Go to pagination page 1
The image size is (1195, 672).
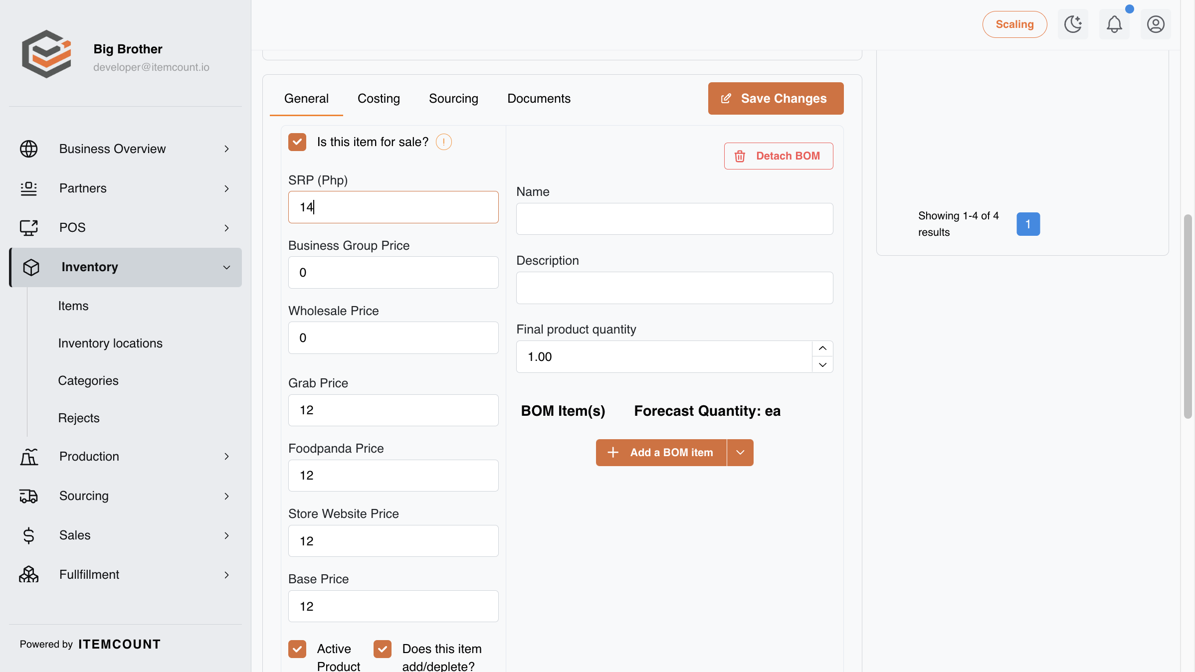pyautogui.click(x=1028, y=224)
